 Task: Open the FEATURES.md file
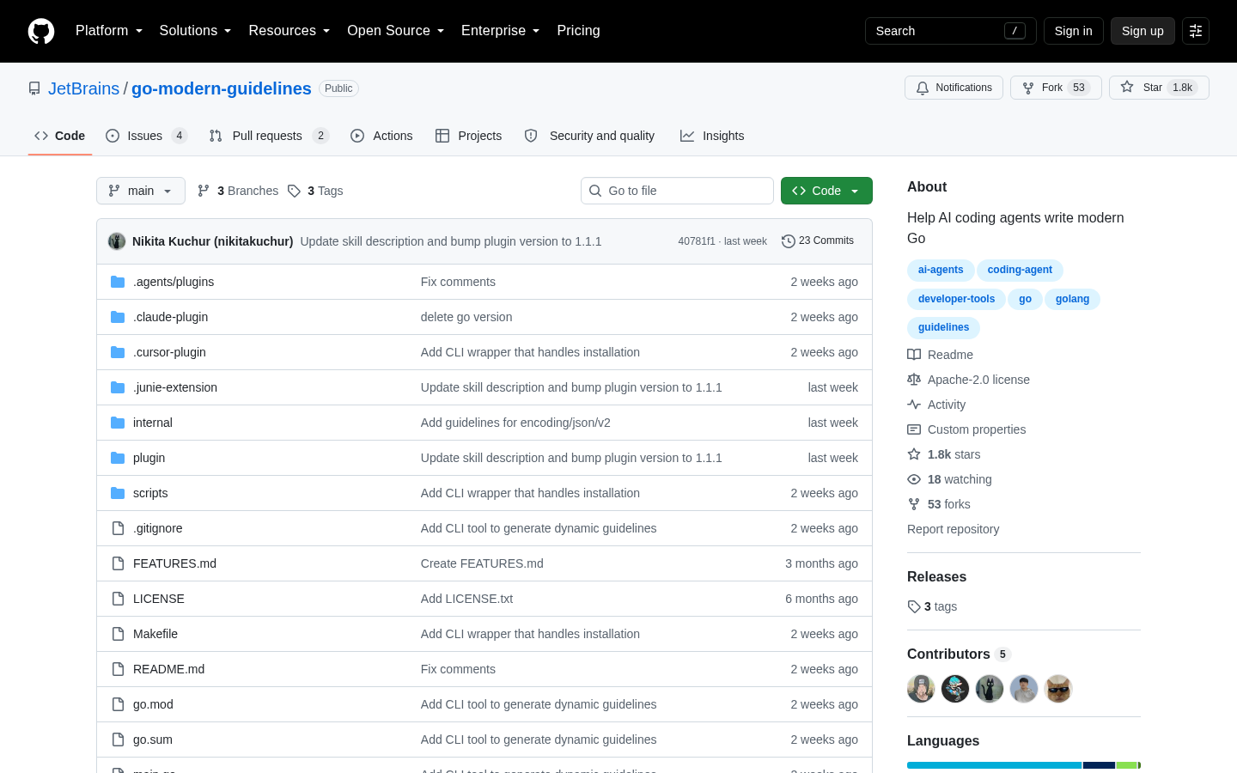click(x=174, y=563)
